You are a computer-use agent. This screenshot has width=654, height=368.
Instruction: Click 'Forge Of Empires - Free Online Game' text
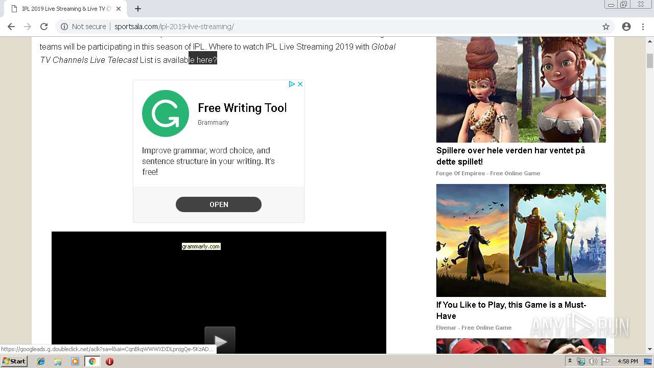(x=488, y=173)
